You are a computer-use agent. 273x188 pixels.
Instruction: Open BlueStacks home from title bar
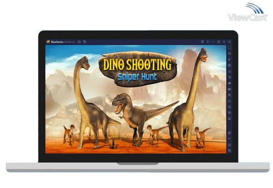click(79, 42)
